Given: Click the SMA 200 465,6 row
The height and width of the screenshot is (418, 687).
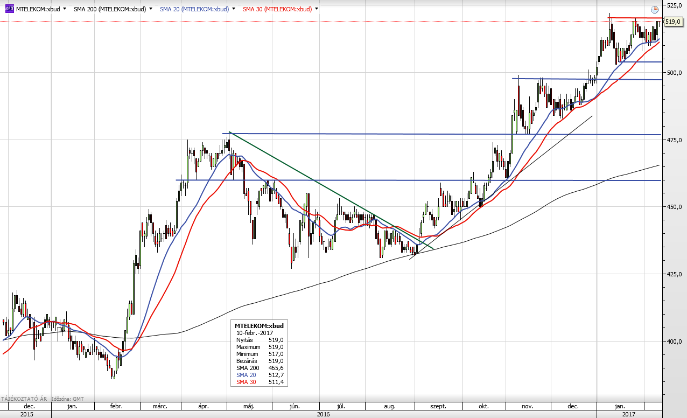Looking at the screenshot, I should pyautogui.click(x=260, y=368).
